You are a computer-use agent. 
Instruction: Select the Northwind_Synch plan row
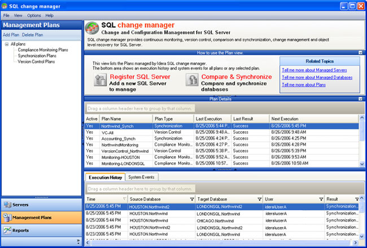pos(222,126)
